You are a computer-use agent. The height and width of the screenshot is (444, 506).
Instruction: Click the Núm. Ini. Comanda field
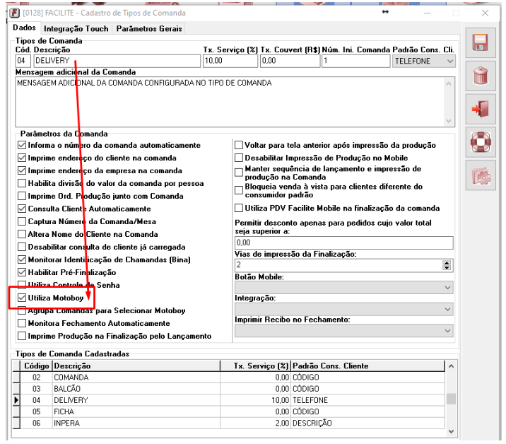pyautogui.click(x=355, y=61)
